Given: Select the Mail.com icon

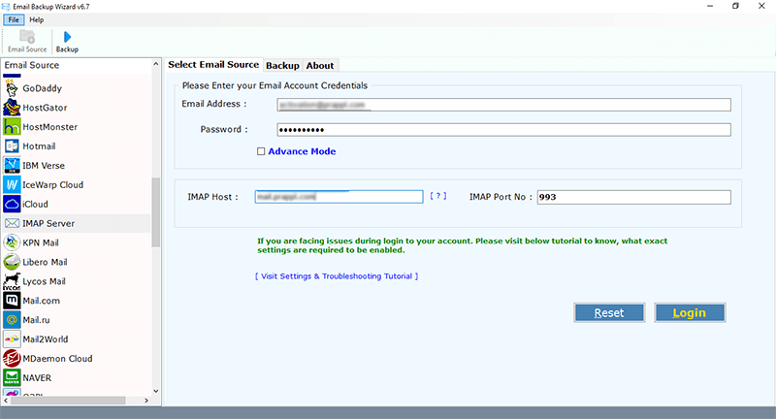Looking at the screenshot, I should 12,301.
